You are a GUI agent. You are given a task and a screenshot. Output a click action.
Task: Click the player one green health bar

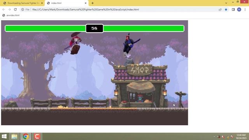(46, 28)
